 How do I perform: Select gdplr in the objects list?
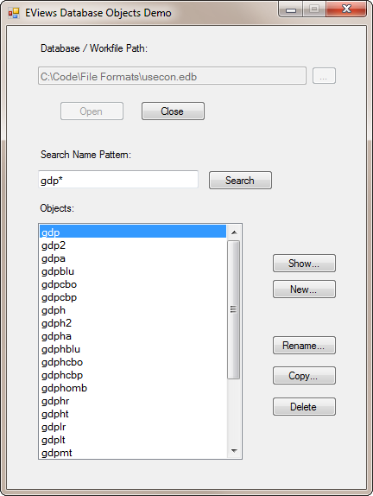point(133,427)
